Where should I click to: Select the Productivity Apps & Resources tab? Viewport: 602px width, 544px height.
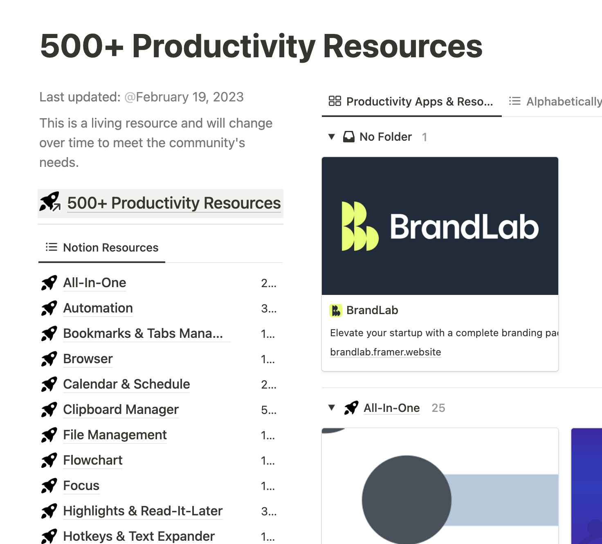[x=411, y=101]
